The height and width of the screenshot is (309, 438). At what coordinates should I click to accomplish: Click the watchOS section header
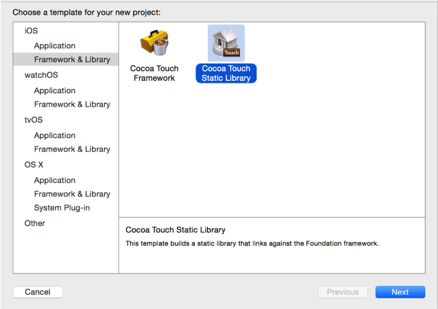(41, 75)
